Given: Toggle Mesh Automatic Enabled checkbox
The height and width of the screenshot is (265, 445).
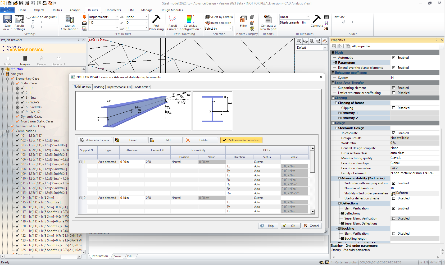Looking at the screenshot, I should [x=393, y=58].
